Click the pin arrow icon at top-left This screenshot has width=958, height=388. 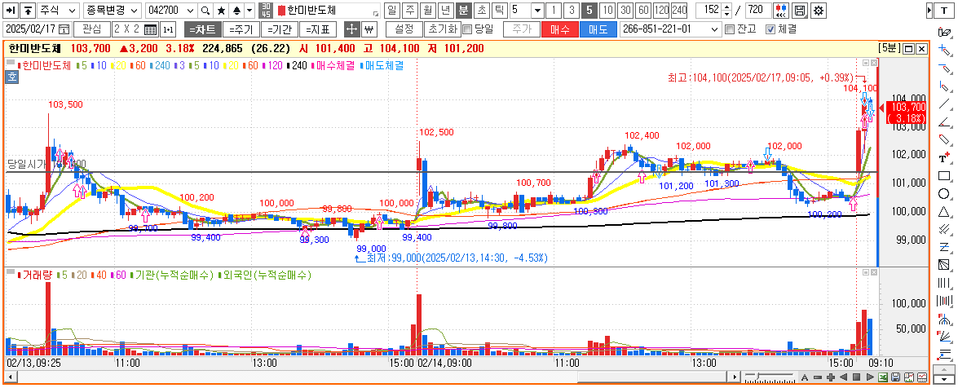click(10, 11)
